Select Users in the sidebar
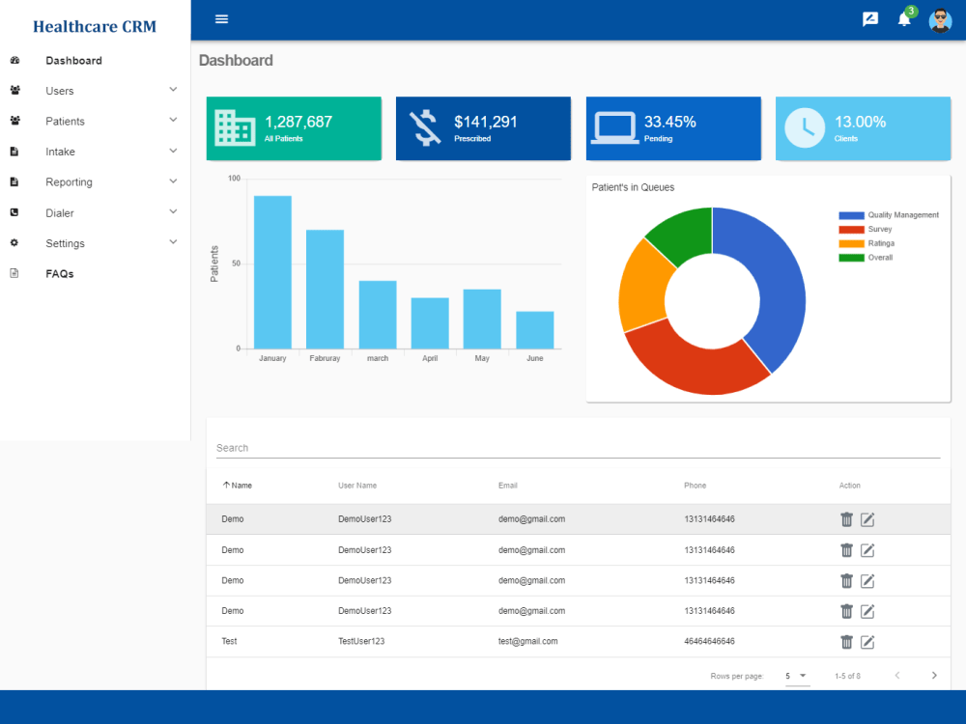Viewport: 966px width, 724px height. [60, 91]
